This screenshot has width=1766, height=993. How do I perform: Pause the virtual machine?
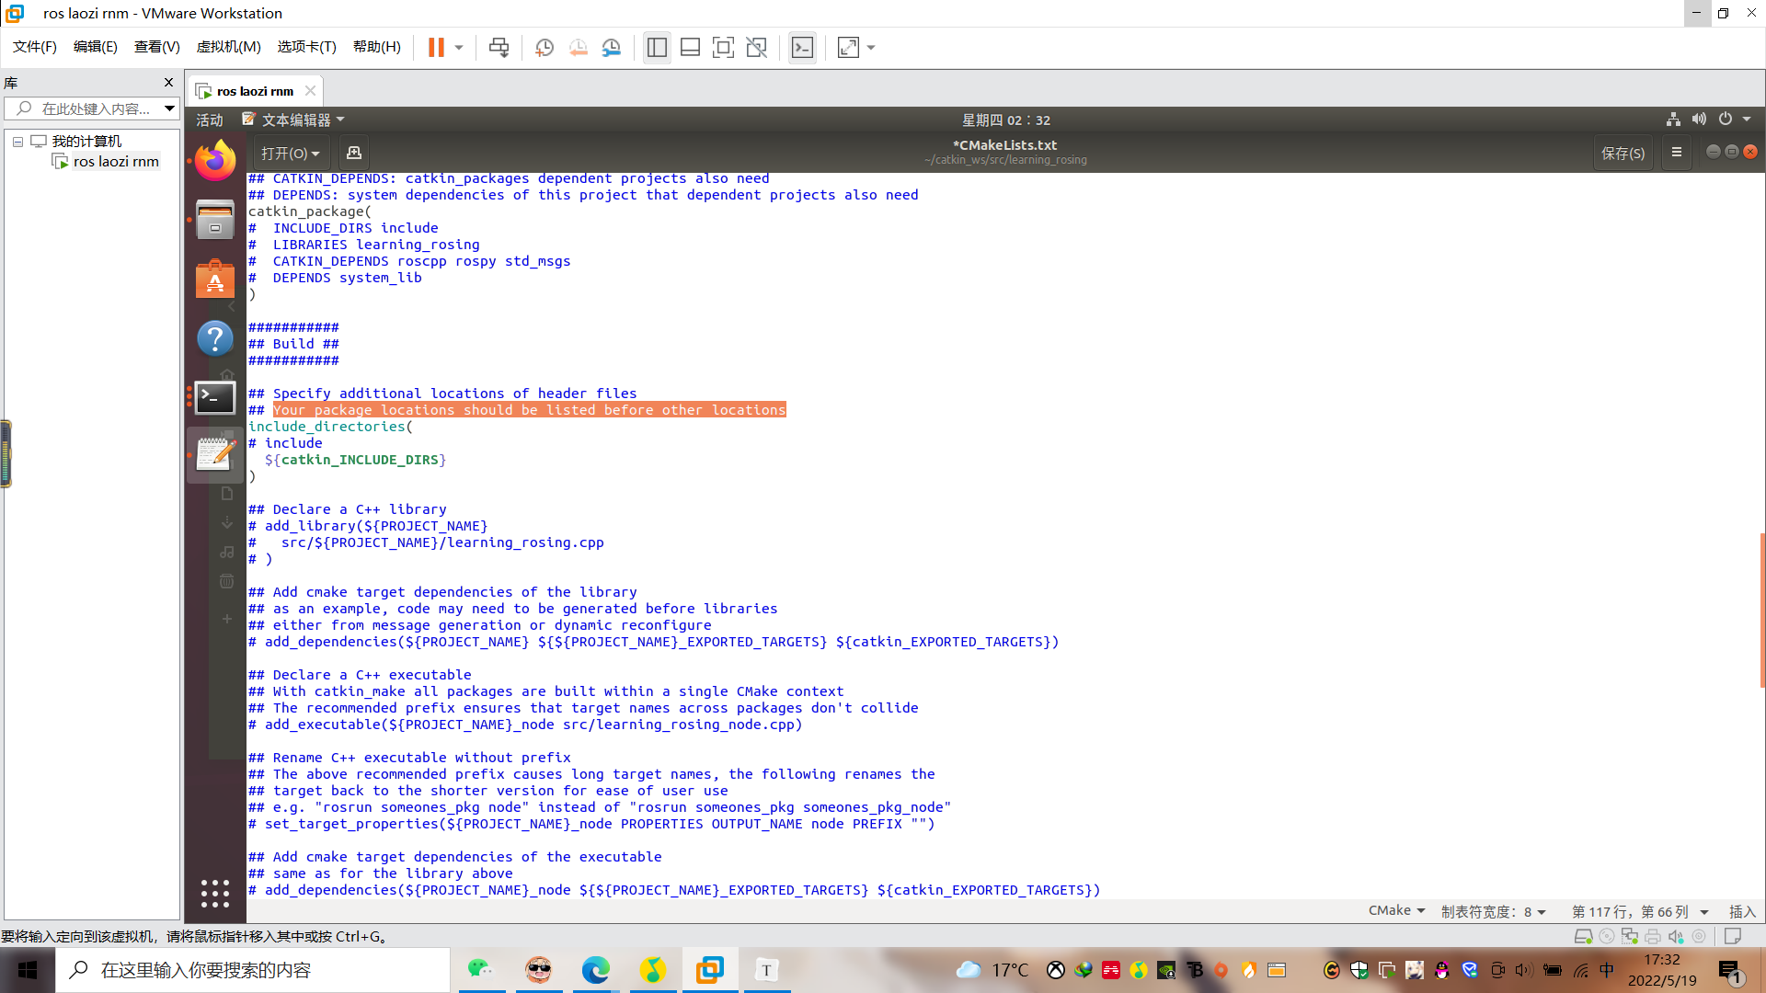436,47
